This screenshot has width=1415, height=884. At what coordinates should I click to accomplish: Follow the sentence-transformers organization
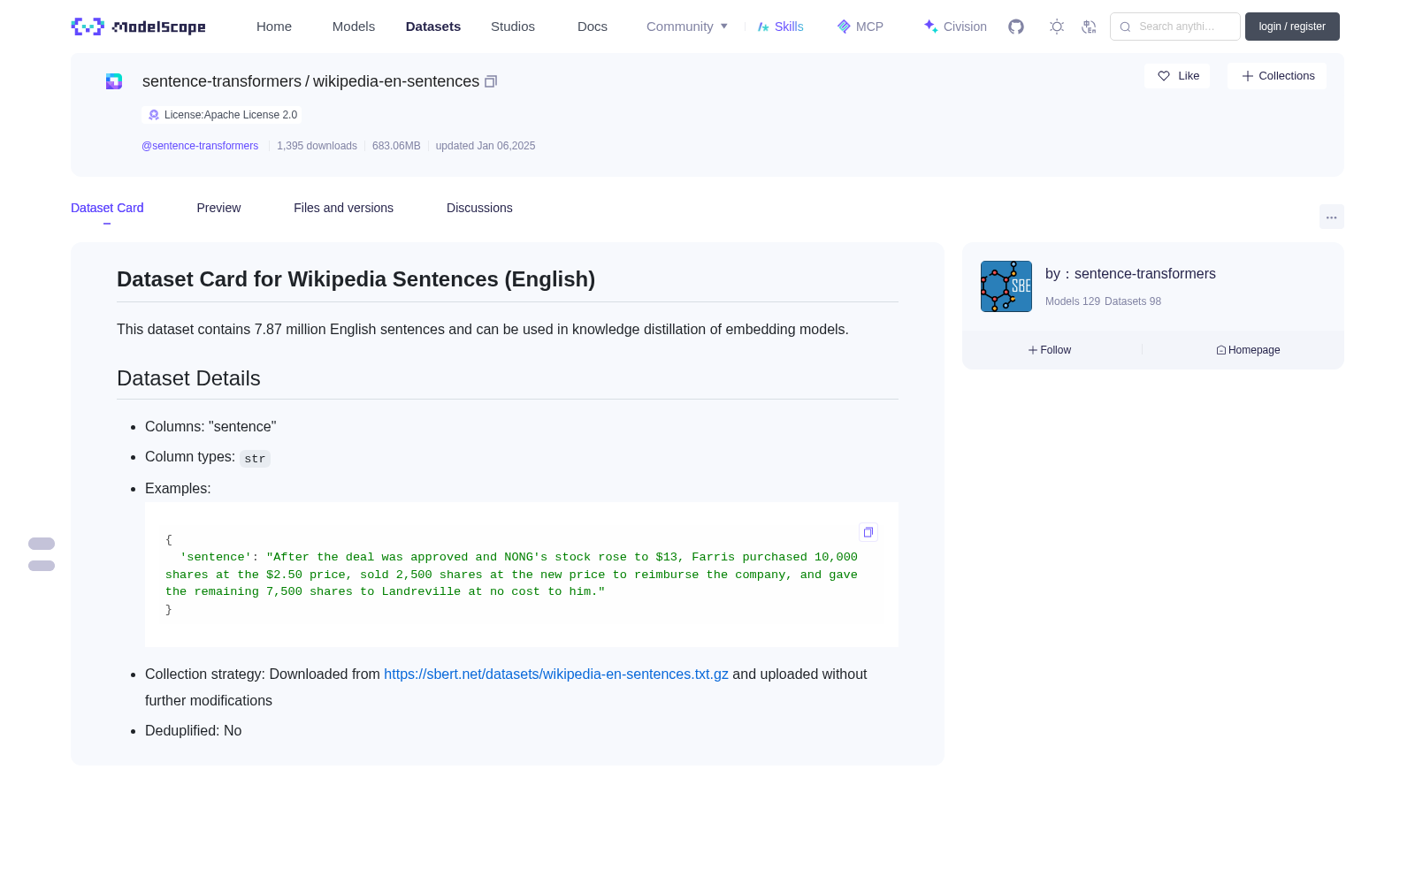(1050, 350)
